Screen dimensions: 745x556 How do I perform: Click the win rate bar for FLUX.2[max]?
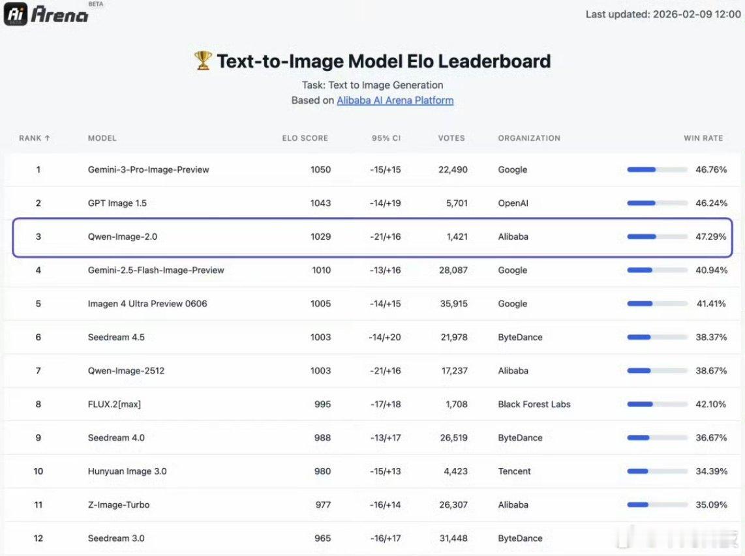click(657, 404)
